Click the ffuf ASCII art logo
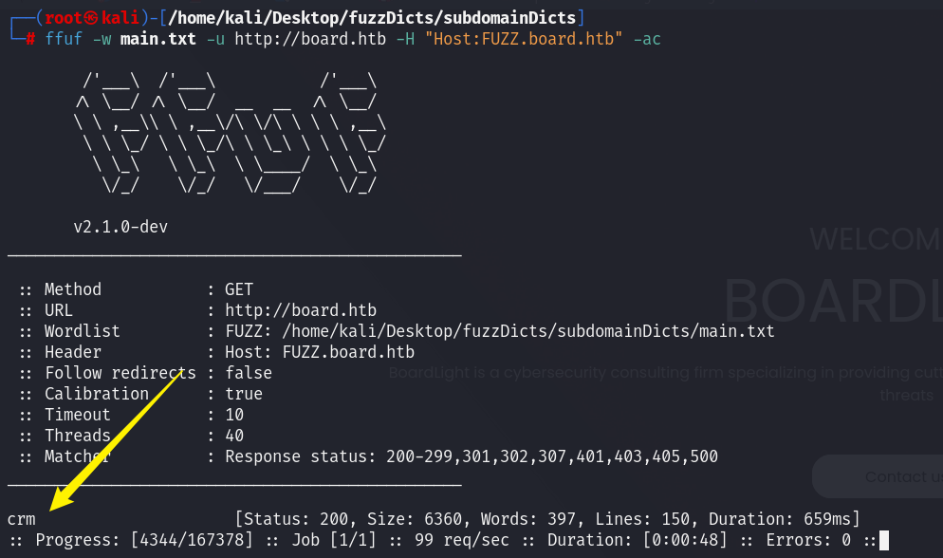 coord(231,132)
